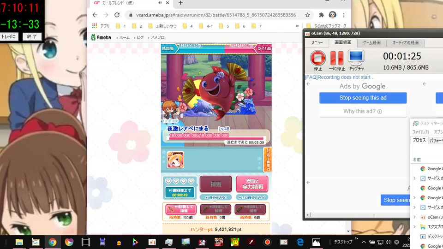This screenshot has height=249, width=443.
Task: Click the Ameba logo
Action: (x=101, y=37)
